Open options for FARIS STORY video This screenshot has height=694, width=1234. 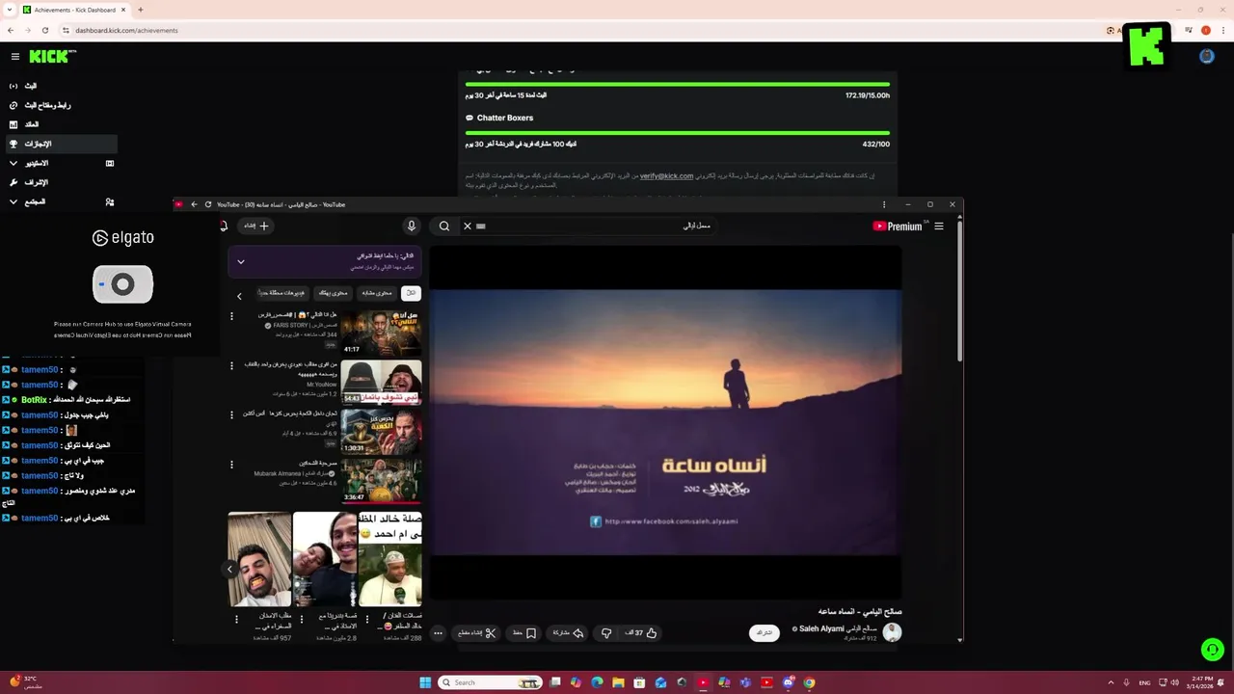coord(231,316)
